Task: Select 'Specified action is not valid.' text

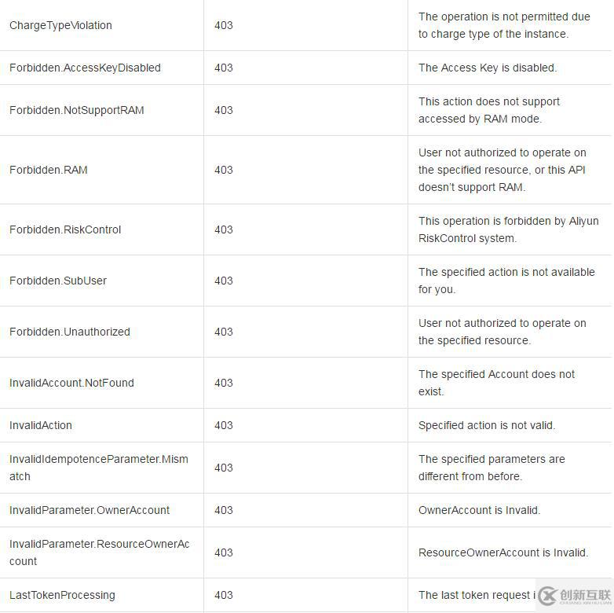Action: point(487,425)
